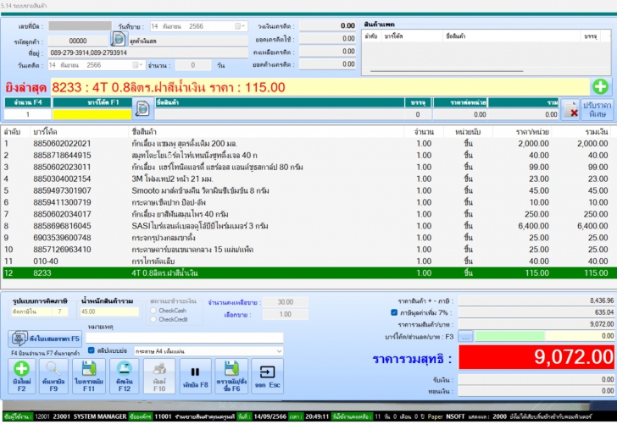Click green bar in discount F3 row
The width and height of the screenshot is (617, 424).
pos(510,336)
